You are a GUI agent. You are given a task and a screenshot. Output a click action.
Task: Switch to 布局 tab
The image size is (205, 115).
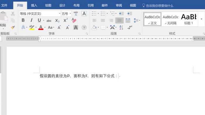[76, 5]
